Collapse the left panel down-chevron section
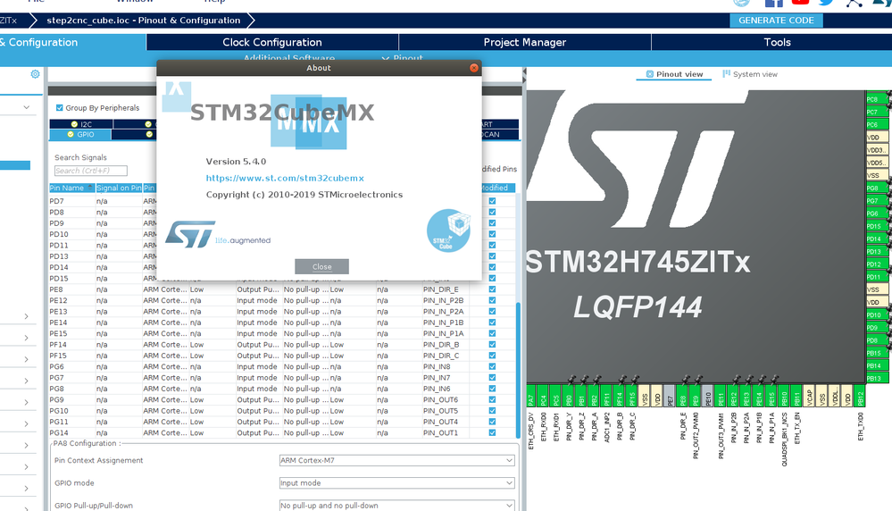Viewport: 892px width, 511px height. [26, 107]
